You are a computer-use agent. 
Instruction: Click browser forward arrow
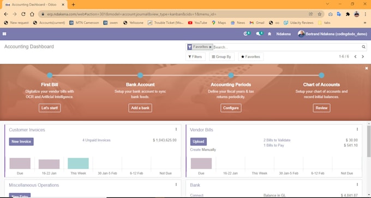click(x=15, y=14)
